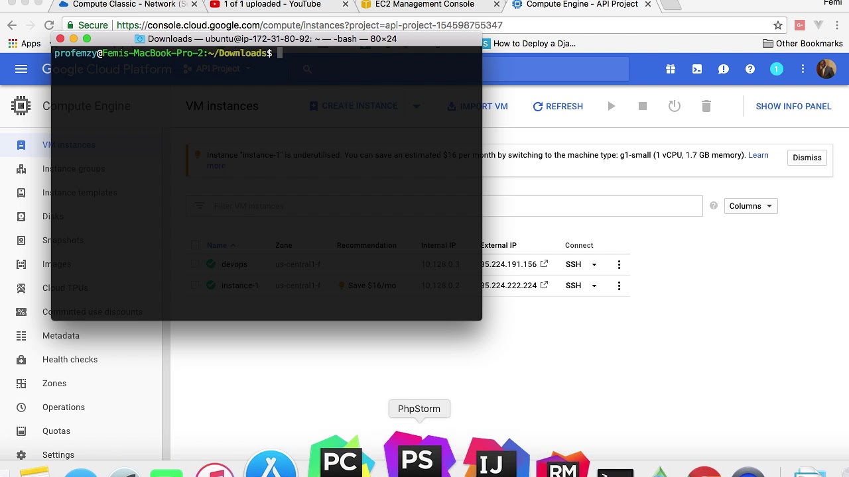The image size is (849, 477).
Task: Click the IP address 35.224.222.224
Action: click(509, 286)
